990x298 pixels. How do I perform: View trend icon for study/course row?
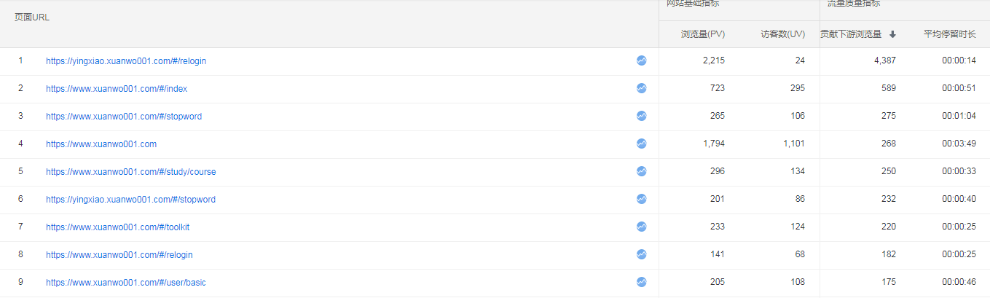(x=641, y=172)
